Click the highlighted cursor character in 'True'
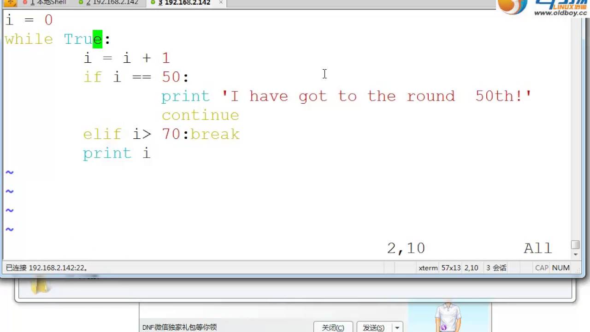The height and width of the screenshot is (332, 590). (97, 39)
